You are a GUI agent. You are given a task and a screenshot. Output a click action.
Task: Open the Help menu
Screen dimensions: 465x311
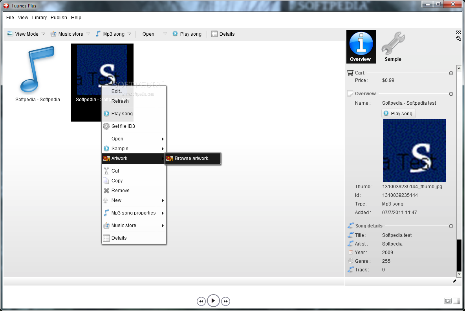pos(76,18)
